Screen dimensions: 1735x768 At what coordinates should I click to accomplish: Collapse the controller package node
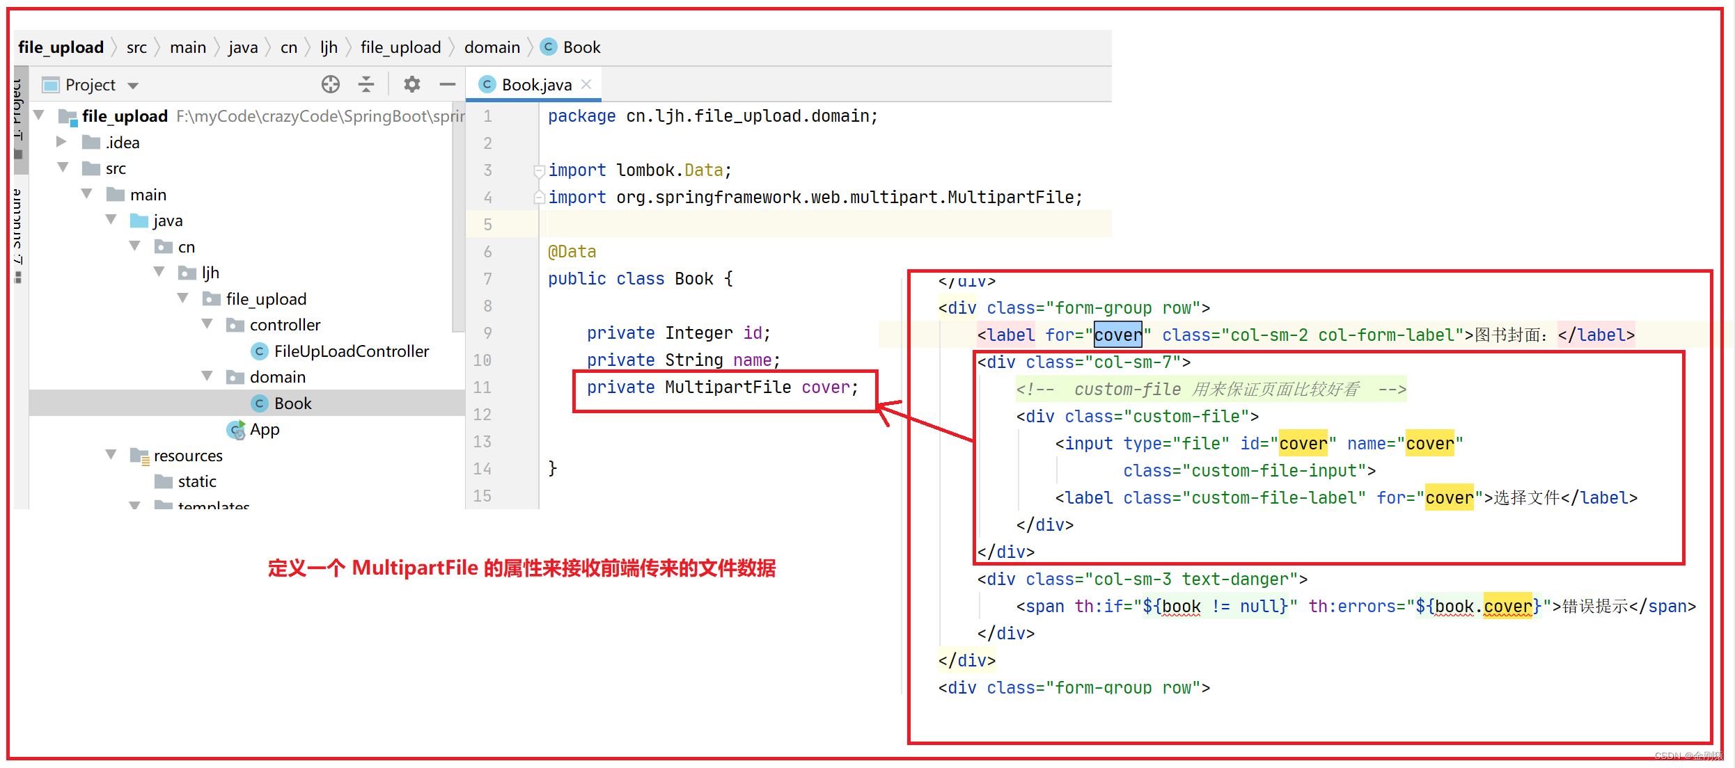pos(207,323)
